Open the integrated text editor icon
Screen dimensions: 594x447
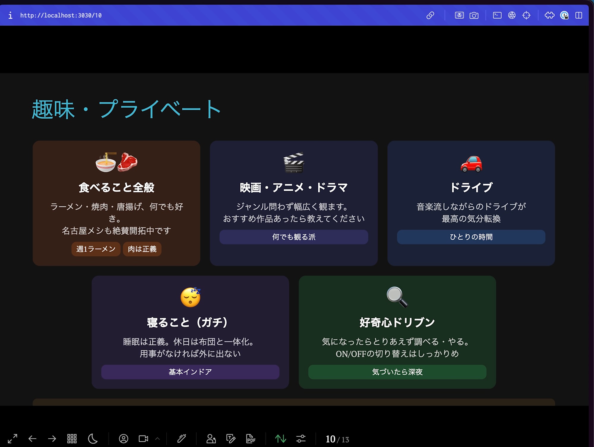point(231,439)
